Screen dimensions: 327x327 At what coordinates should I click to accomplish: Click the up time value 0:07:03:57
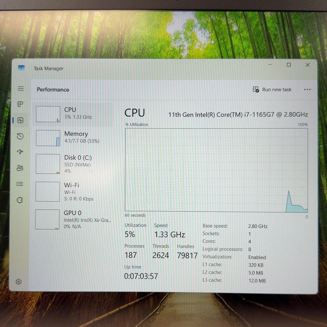tap(141, 276)
